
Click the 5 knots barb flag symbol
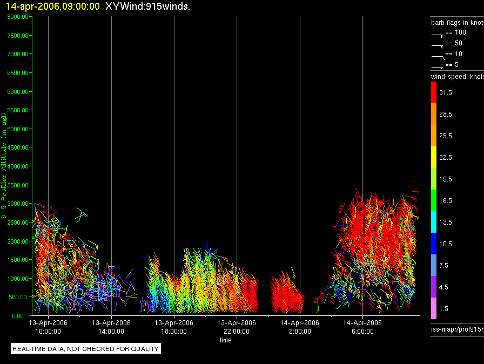pos(437,67)
